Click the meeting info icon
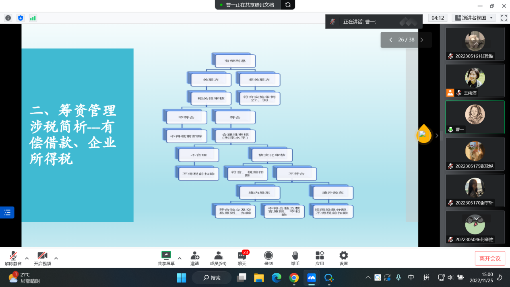The height and width of the screenshot is (287, 510). (8, 18)
